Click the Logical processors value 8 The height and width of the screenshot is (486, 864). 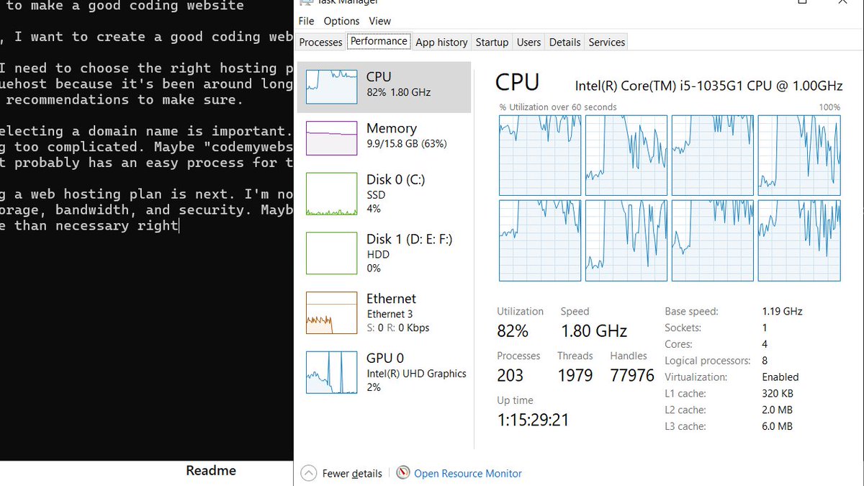click(x=765, y=361)
